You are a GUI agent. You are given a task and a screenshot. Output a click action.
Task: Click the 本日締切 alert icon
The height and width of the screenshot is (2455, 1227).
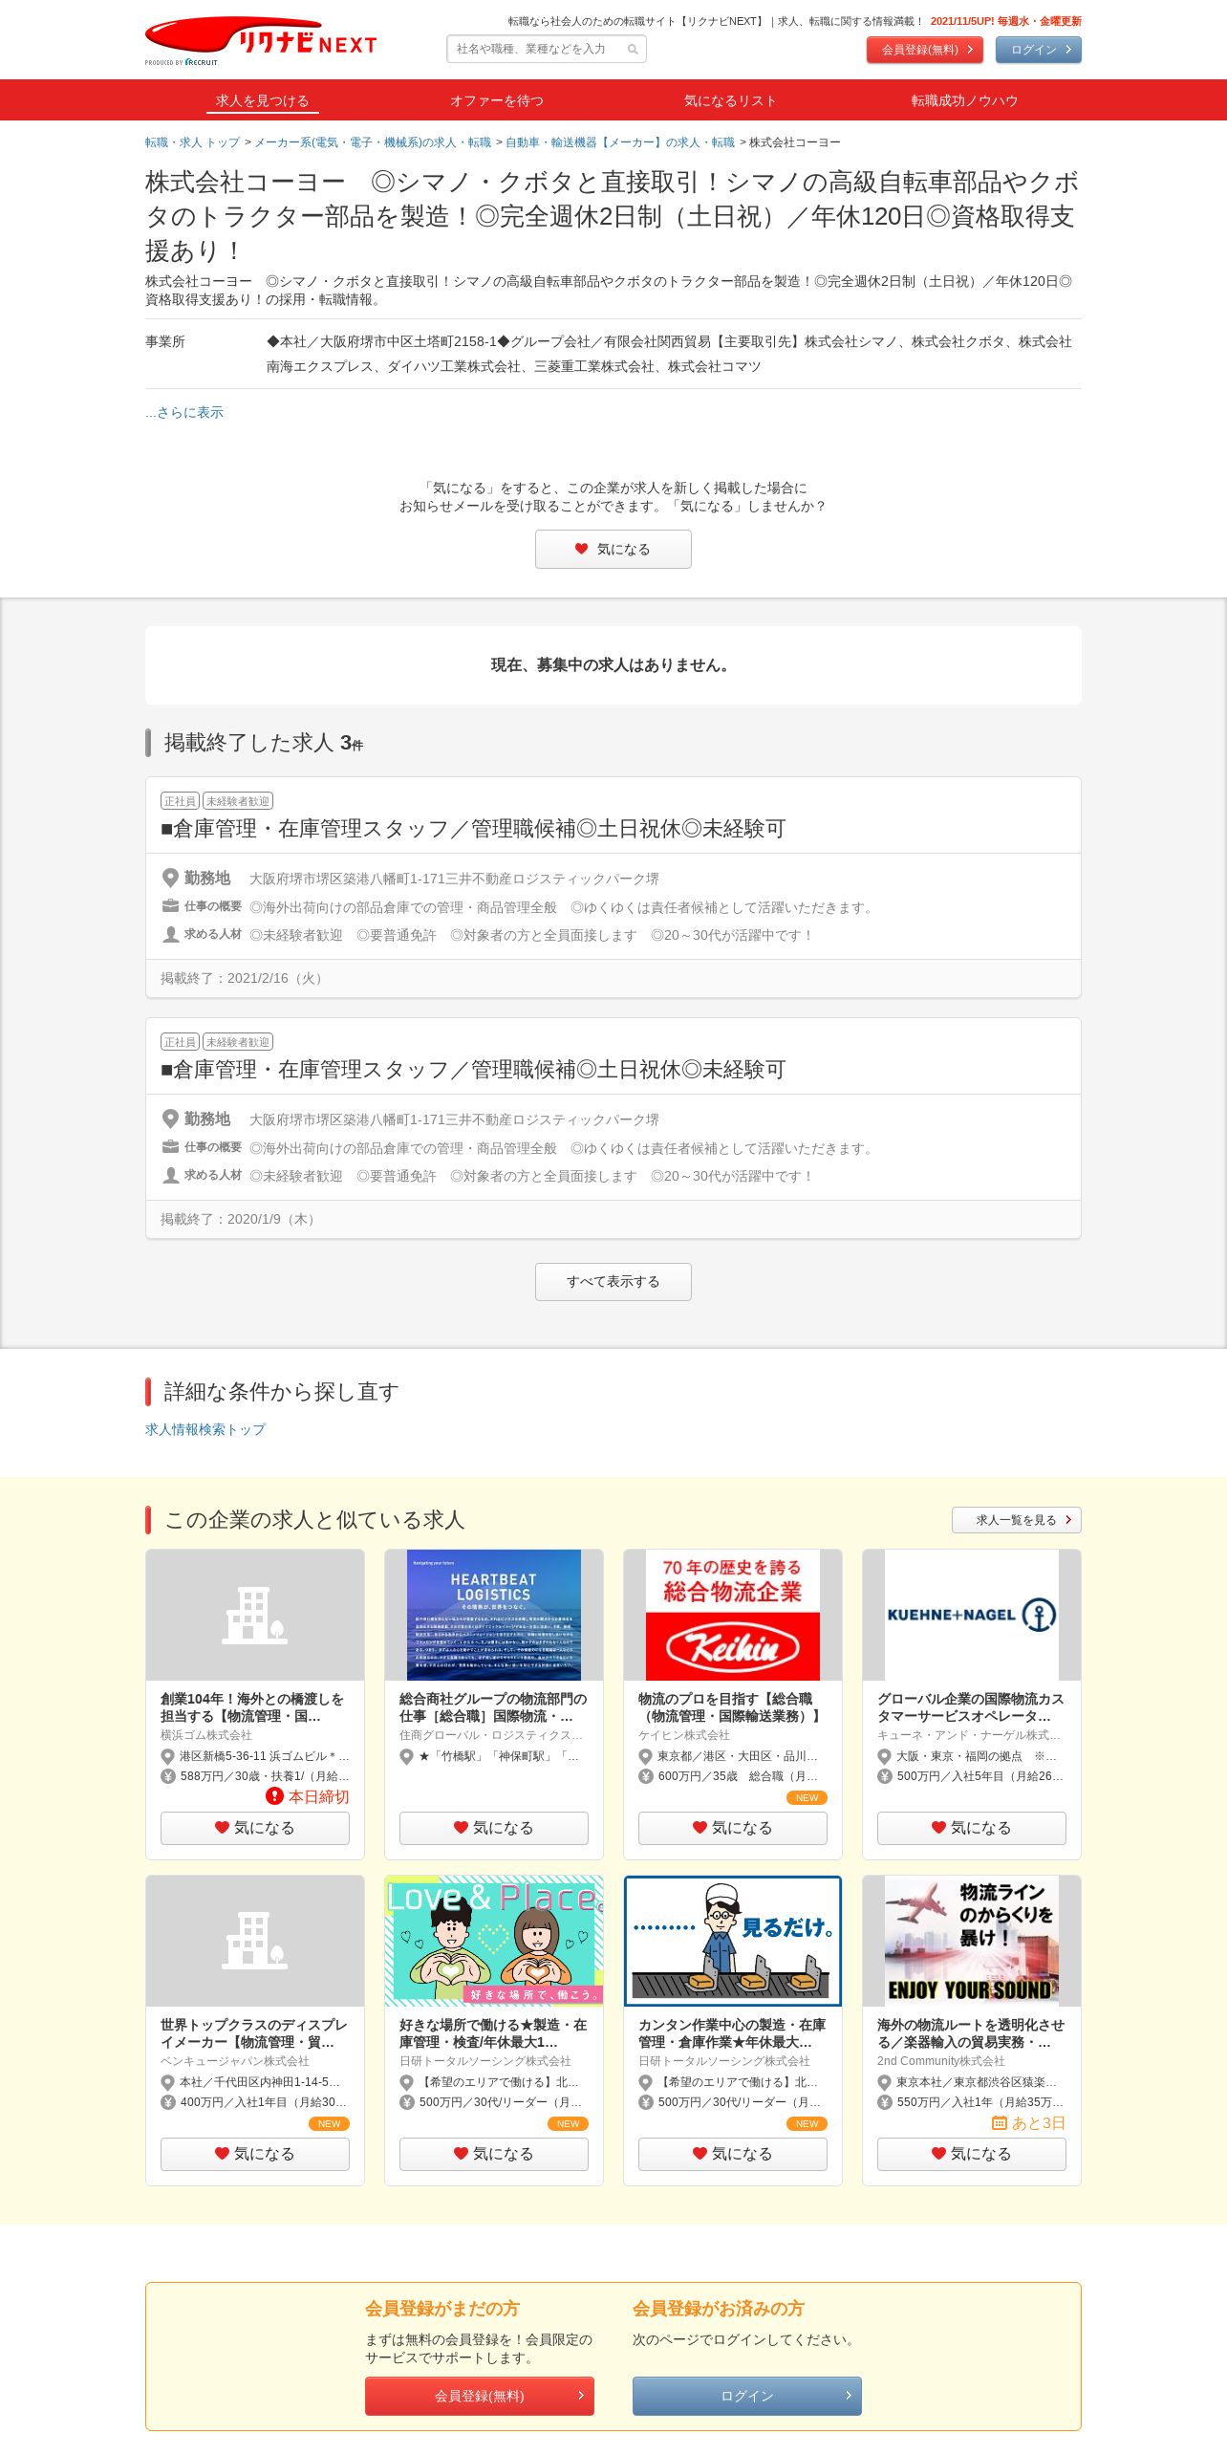[275, 1796]
